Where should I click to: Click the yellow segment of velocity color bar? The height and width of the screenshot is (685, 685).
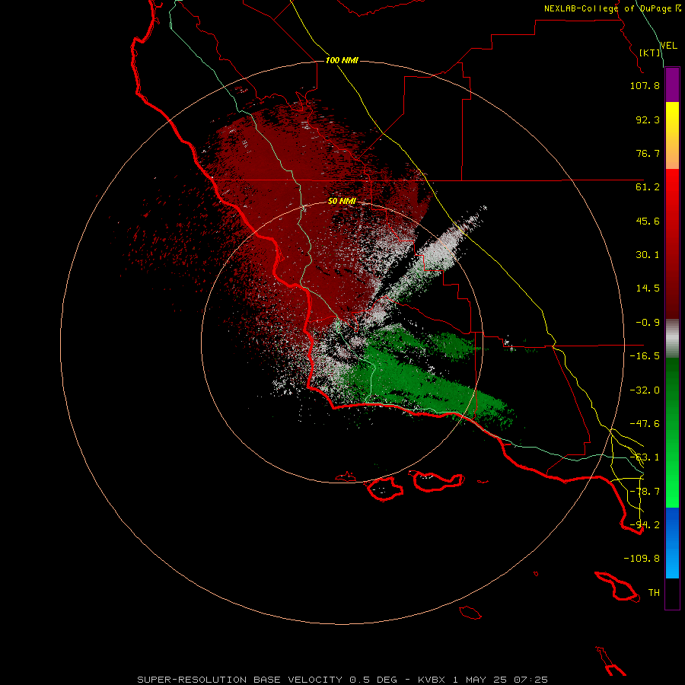point(672,135)
